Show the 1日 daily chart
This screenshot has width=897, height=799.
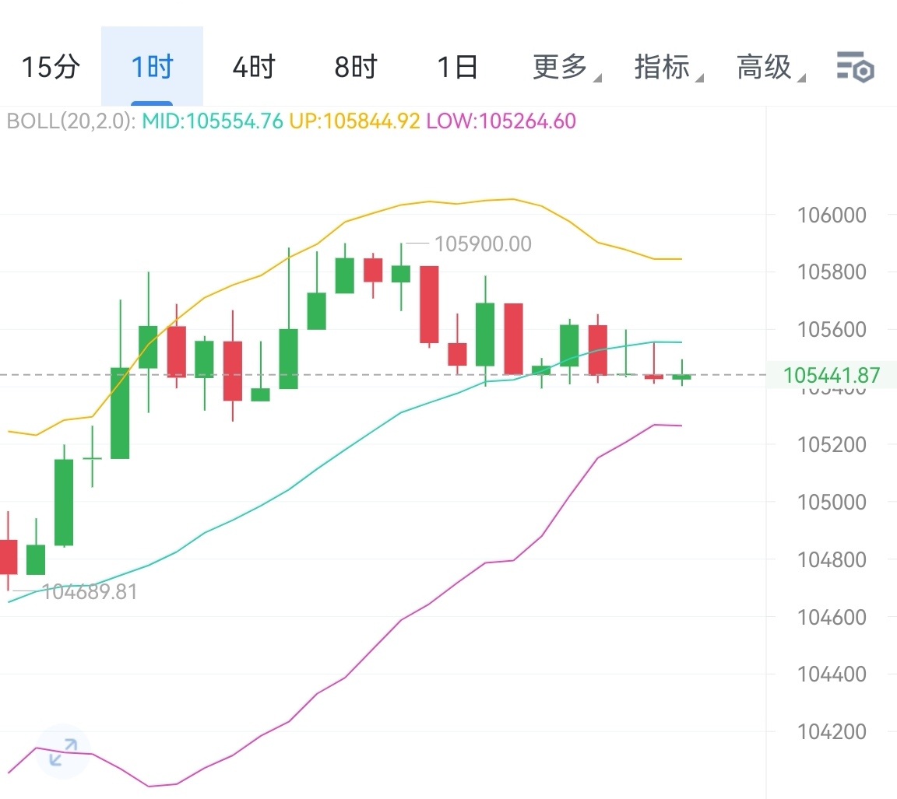point(457,68)
